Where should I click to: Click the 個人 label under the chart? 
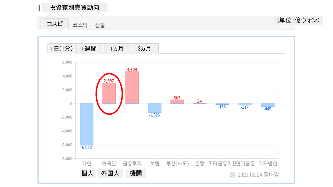87,173
